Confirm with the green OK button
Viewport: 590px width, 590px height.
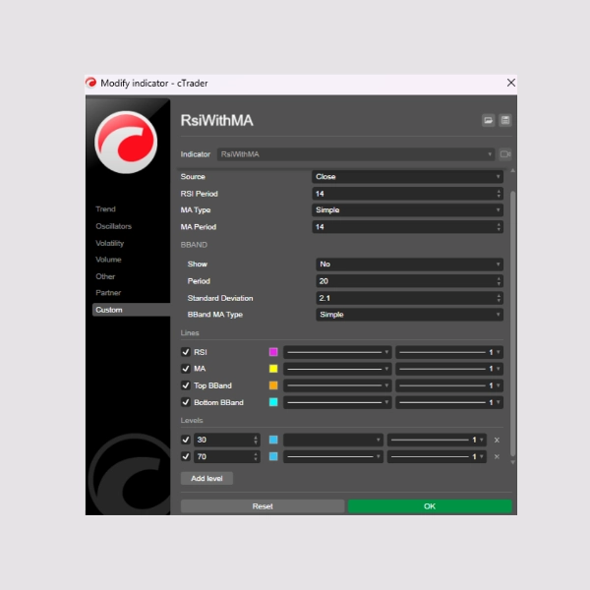click(430, 506)
